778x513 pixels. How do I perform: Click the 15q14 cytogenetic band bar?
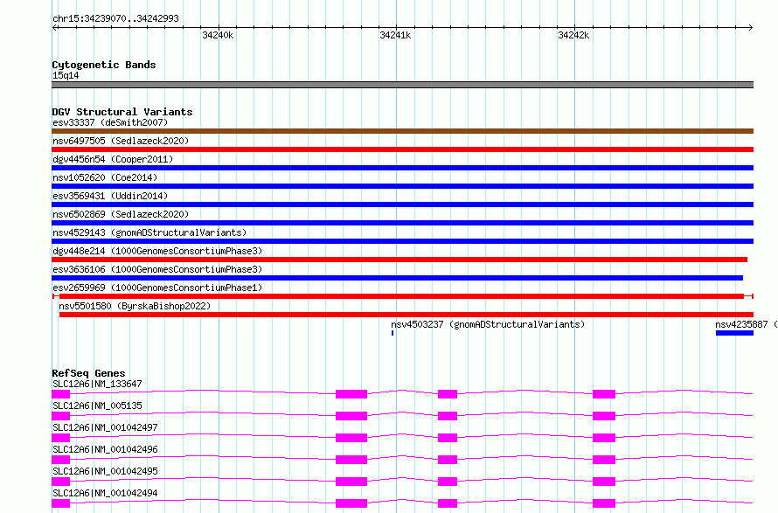point(402,85)
